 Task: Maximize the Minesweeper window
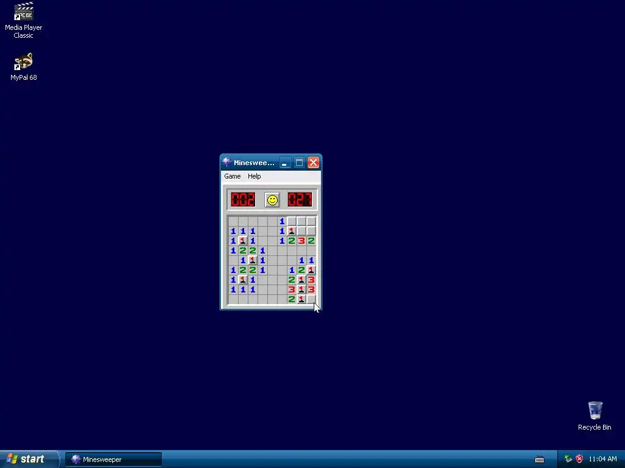299,162
